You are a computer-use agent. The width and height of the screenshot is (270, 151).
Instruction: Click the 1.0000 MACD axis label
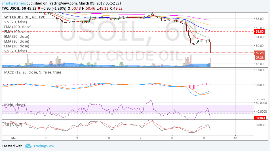click(260, 70)
